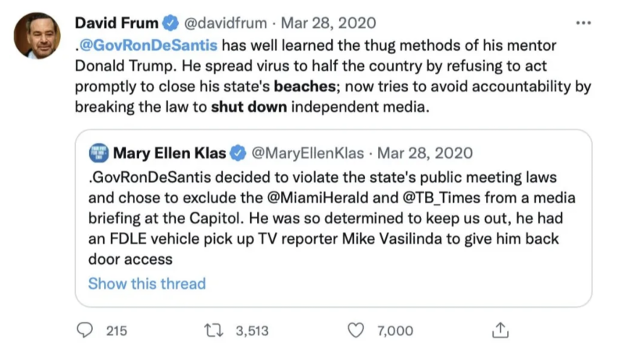
Task: Click the reply speech bubble icon
Action: (85, 330)
